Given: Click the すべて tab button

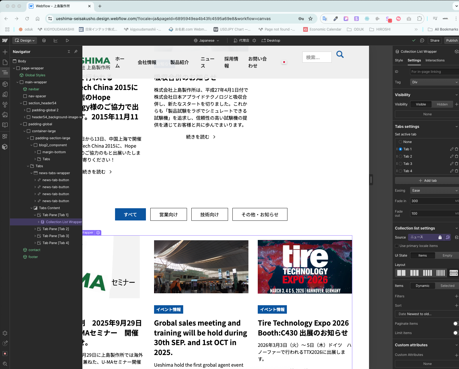Looking at the screenshot, I should click(130, 214).
